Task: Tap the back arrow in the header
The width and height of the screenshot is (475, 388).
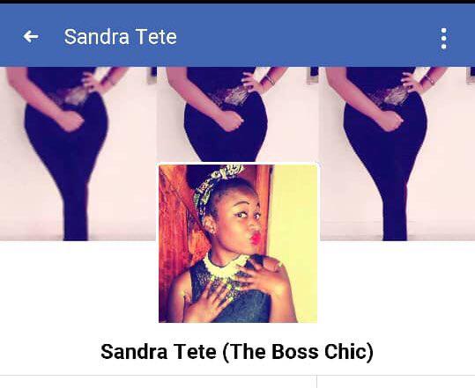Action: coord(31,37)
